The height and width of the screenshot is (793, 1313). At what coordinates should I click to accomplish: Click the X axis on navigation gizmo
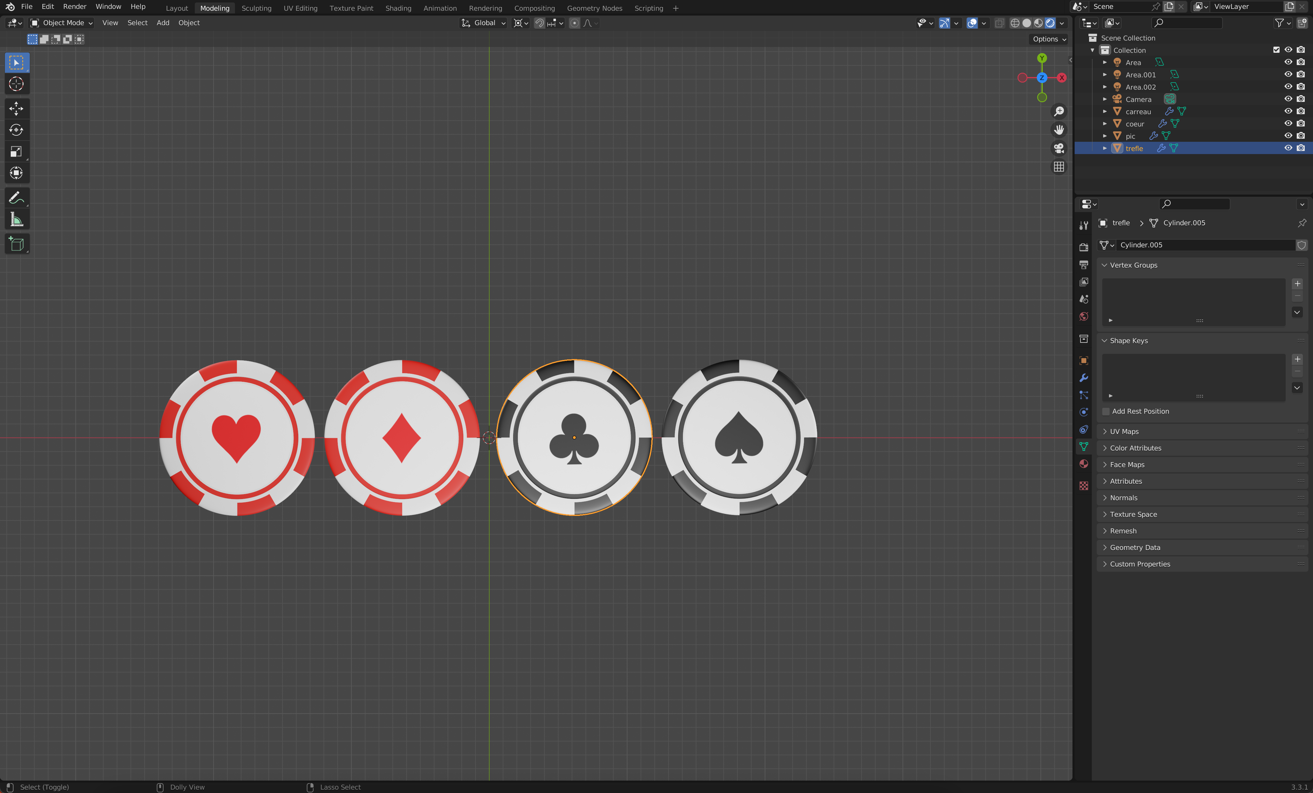coord(1061,78)
